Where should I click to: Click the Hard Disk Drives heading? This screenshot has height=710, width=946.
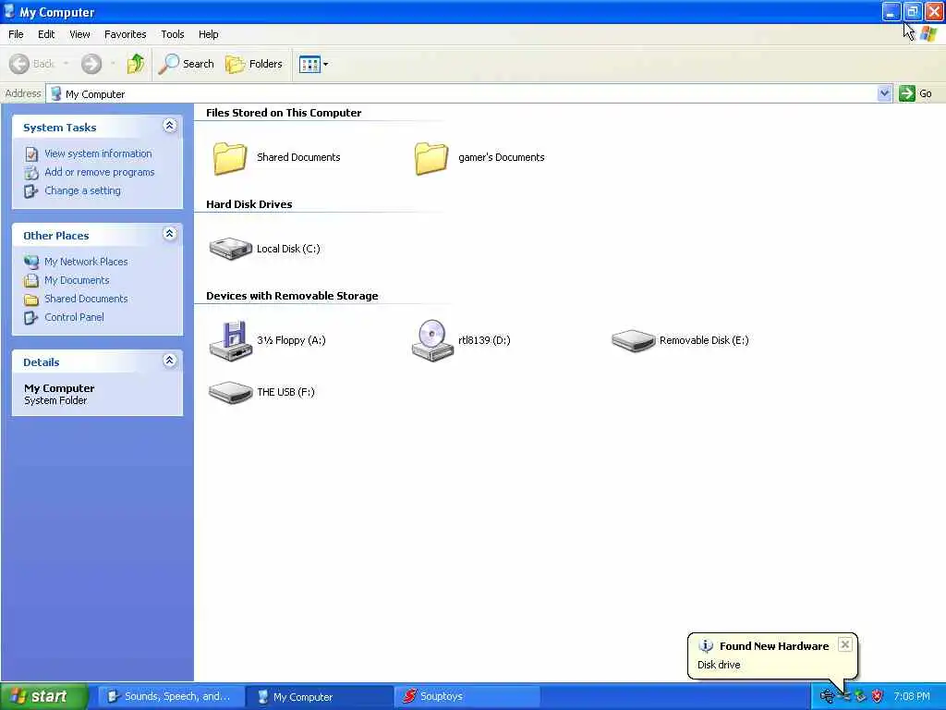click(249, 204)
